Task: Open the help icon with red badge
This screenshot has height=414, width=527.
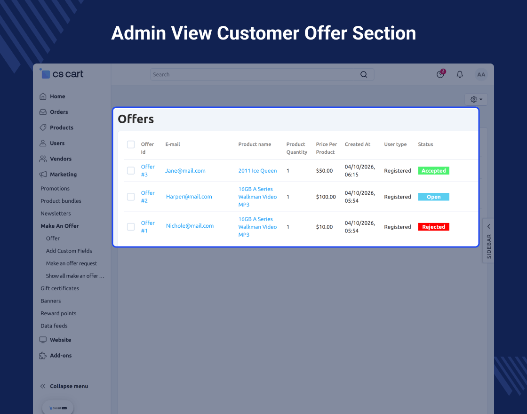Action: coord(440,74)
